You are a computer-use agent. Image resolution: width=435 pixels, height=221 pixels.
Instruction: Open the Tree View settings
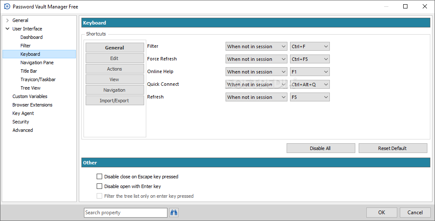(31, 88)
